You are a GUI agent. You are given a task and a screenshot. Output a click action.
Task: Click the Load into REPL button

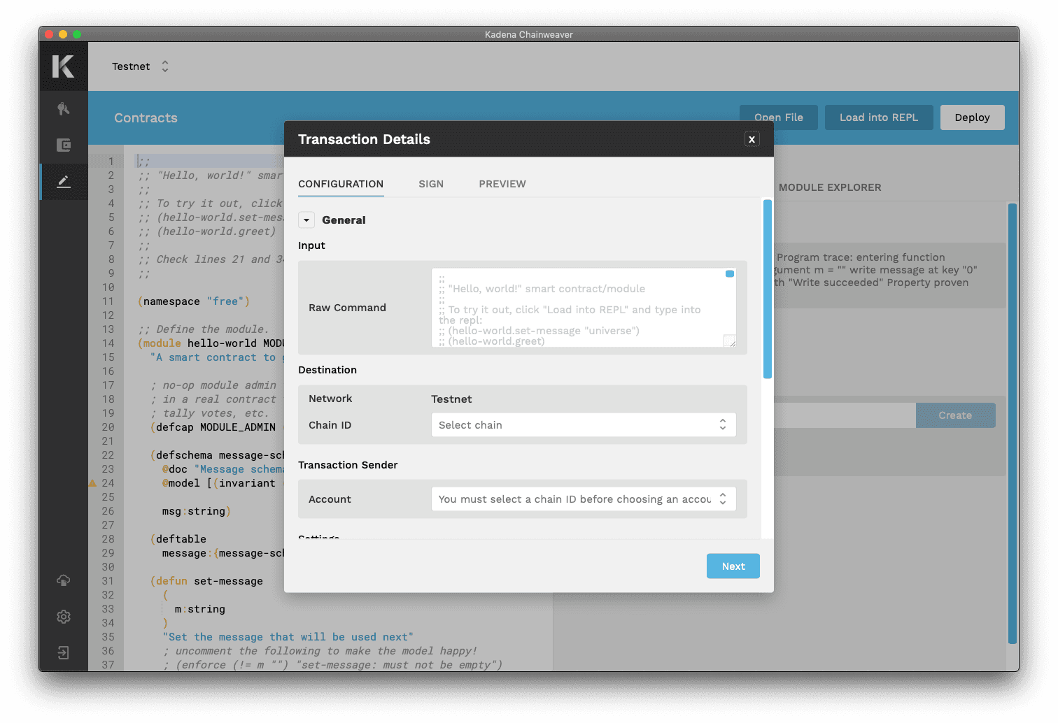coord(879,117)
